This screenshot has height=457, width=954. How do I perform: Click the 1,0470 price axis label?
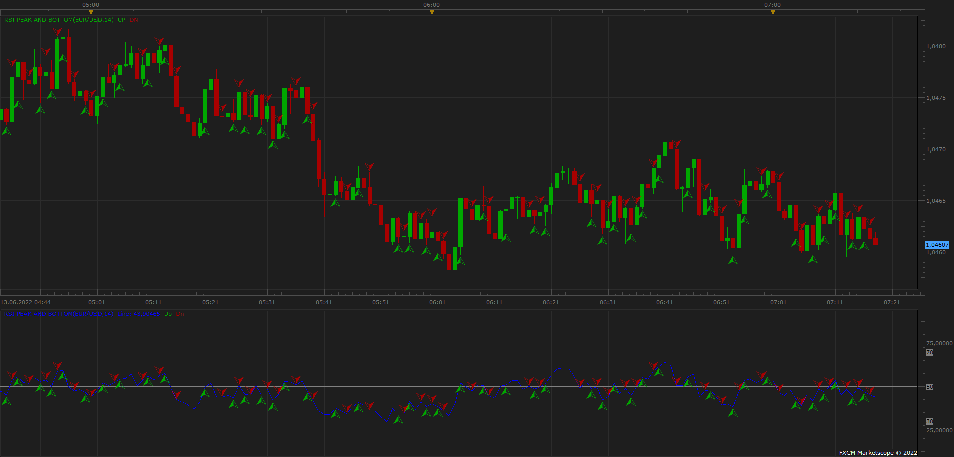tap(936, 149)
